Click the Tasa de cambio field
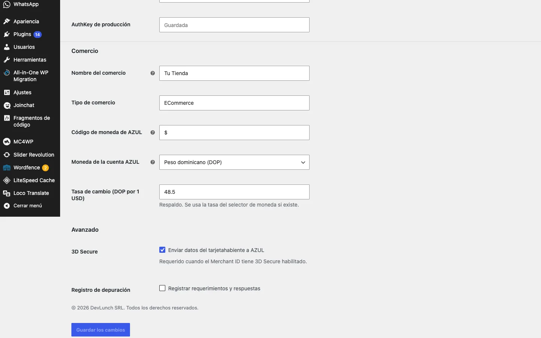This screenshot has height=338, width=541. (234, 192)
